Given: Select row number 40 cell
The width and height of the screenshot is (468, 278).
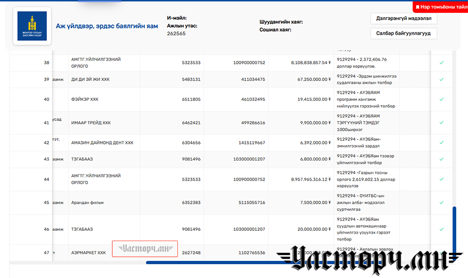Looking at the screenshot, I should pos(46,99).
